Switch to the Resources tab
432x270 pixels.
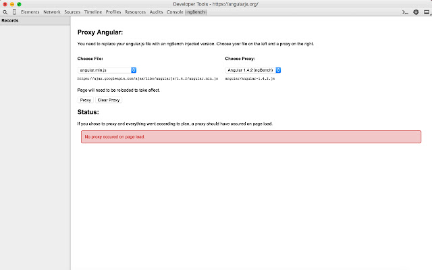pyautogui.click(x=135, y=12)
